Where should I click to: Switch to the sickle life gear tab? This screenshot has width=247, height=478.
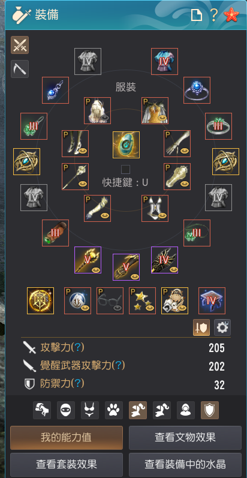point(20,68)
